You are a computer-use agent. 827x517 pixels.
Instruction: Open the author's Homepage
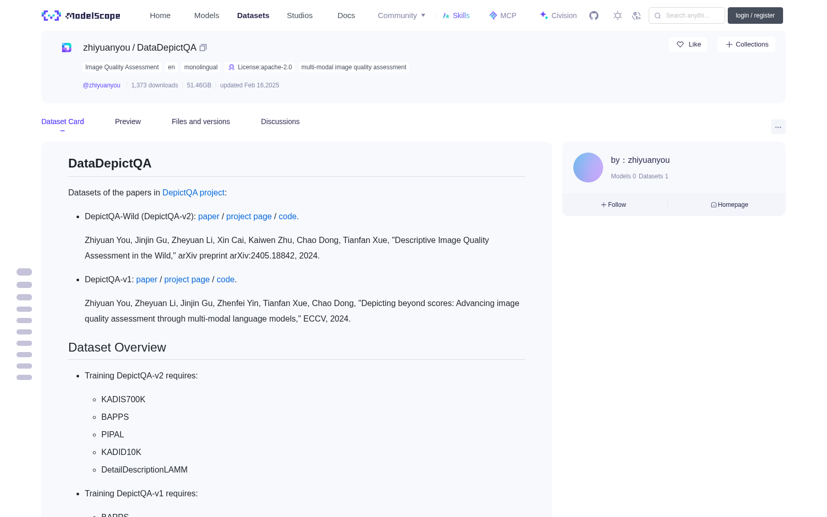click(729, 205)
